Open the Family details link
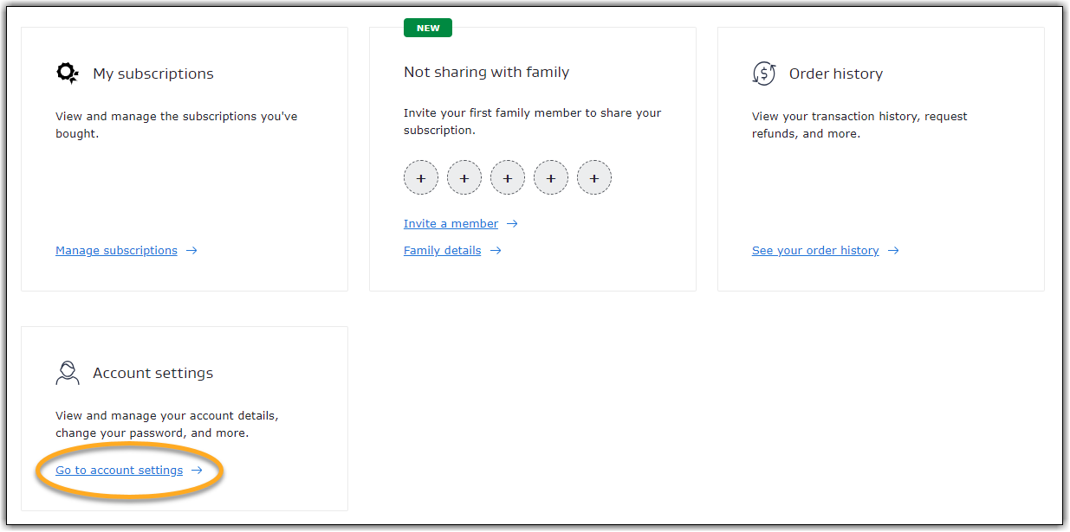Image resolution: width=1070 pixels, height=532 pixels. click(442, 251)
